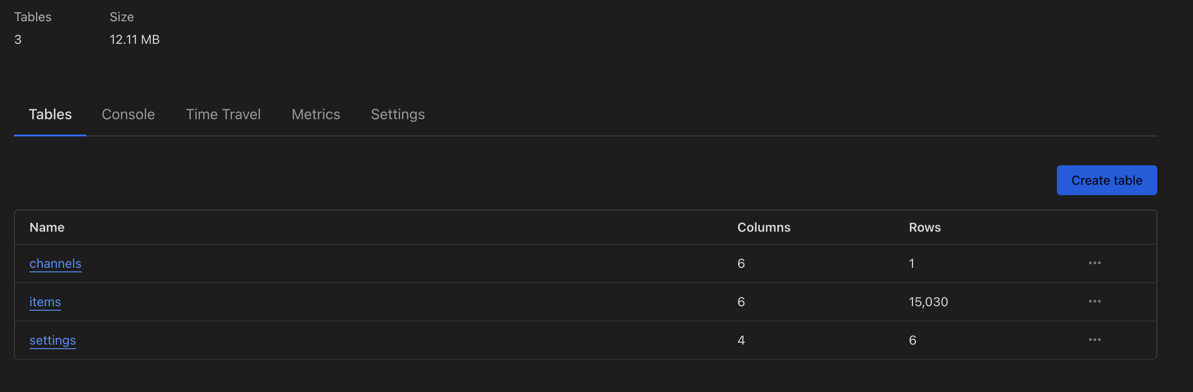Open actions menu for items table
Screen dimensions: 1193x392
pyautogui.click(x=1094, y=301)
